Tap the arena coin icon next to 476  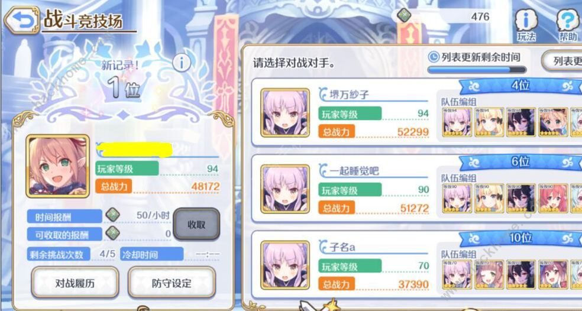403,15
